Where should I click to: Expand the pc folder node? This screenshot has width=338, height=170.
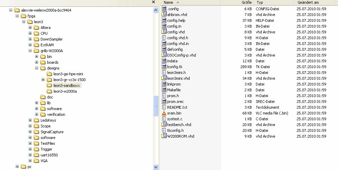17,167
